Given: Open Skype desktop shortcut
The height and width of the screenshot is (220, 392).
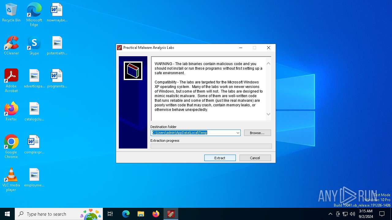Looking at the screenshot, I should [34, 46].
